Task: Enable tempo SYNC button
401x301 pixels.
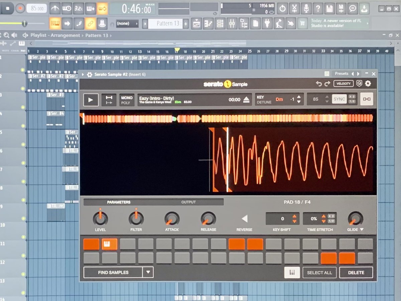Action: coord(339,99)
